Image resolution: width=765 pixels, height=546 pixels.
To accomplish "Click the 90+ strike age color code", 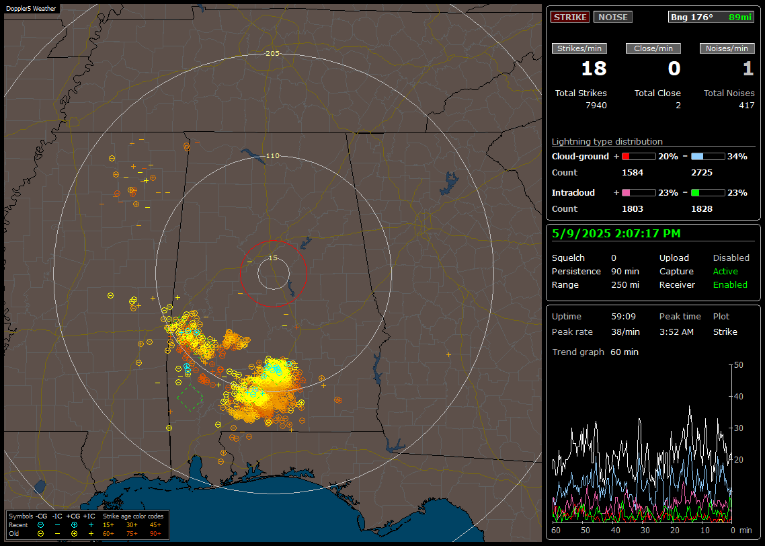I will [155, 534].
